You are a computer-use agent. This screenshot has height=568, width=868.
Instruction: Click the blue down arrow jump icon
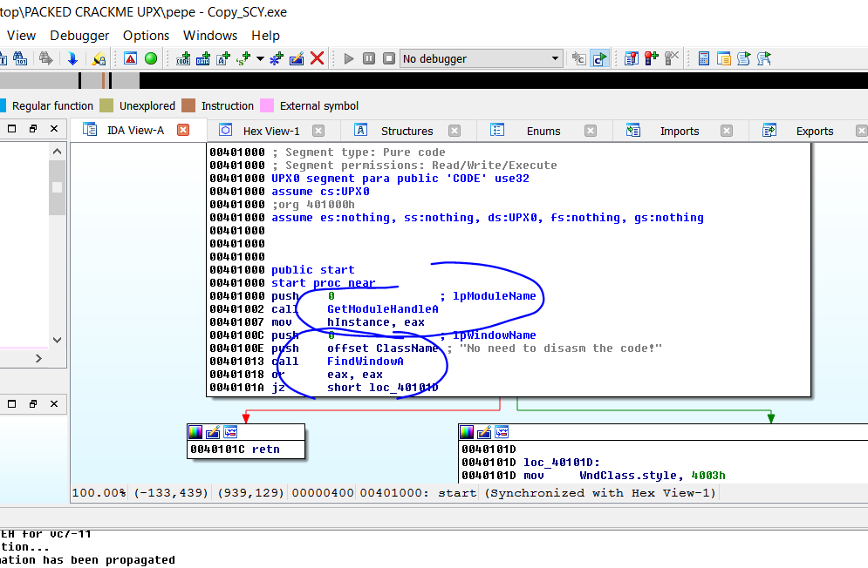click(72, 58)
